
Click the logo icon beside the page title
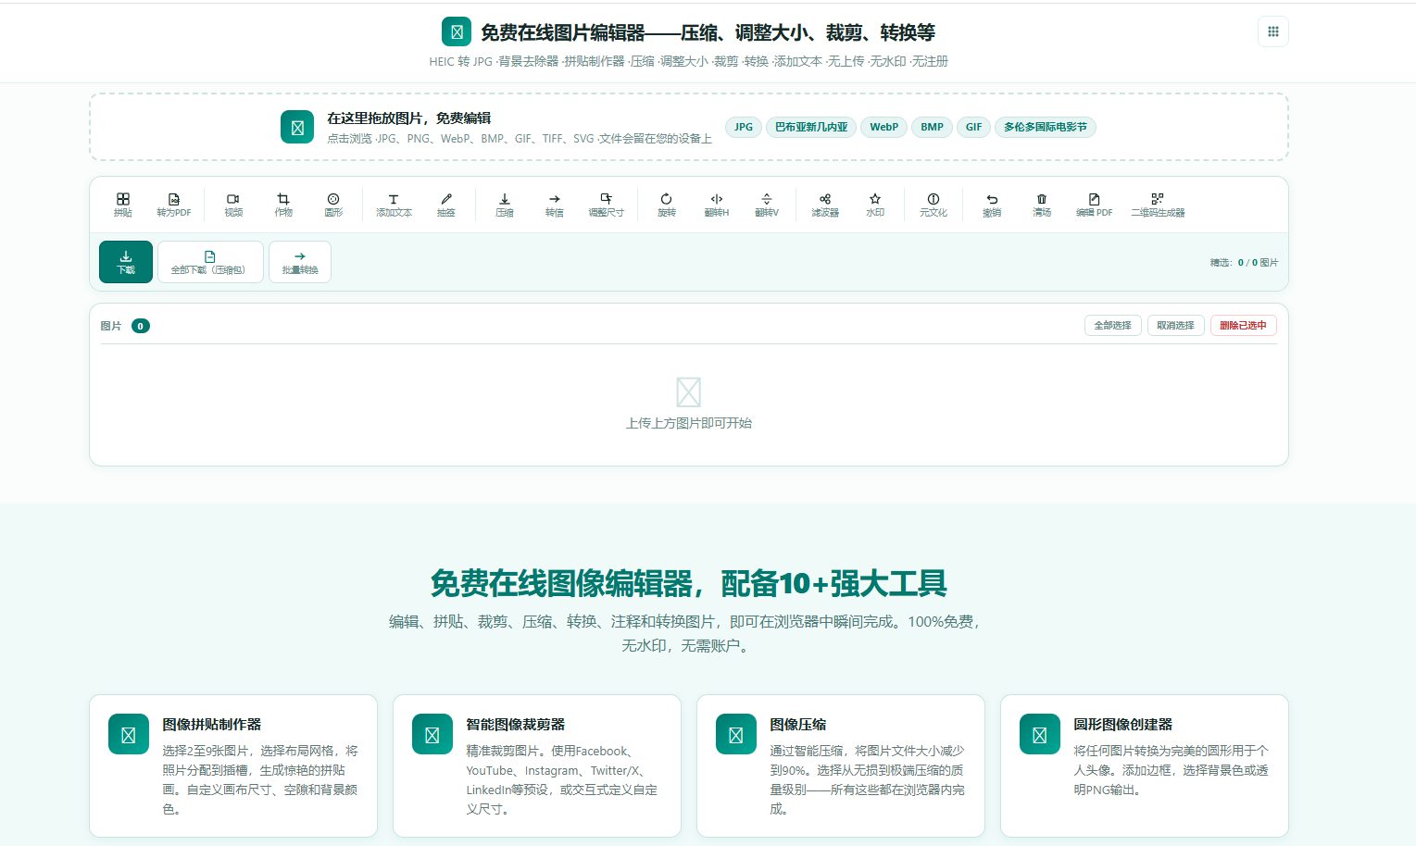457,31
